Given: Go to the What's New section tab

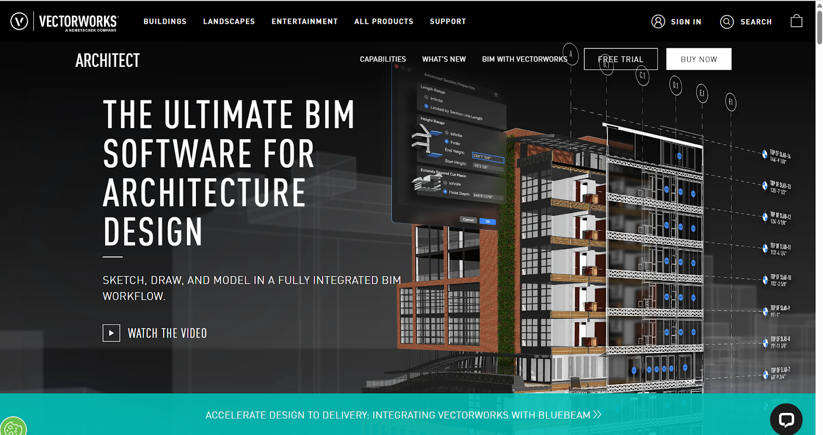Looking at the screenshot, I should [444, 59].
